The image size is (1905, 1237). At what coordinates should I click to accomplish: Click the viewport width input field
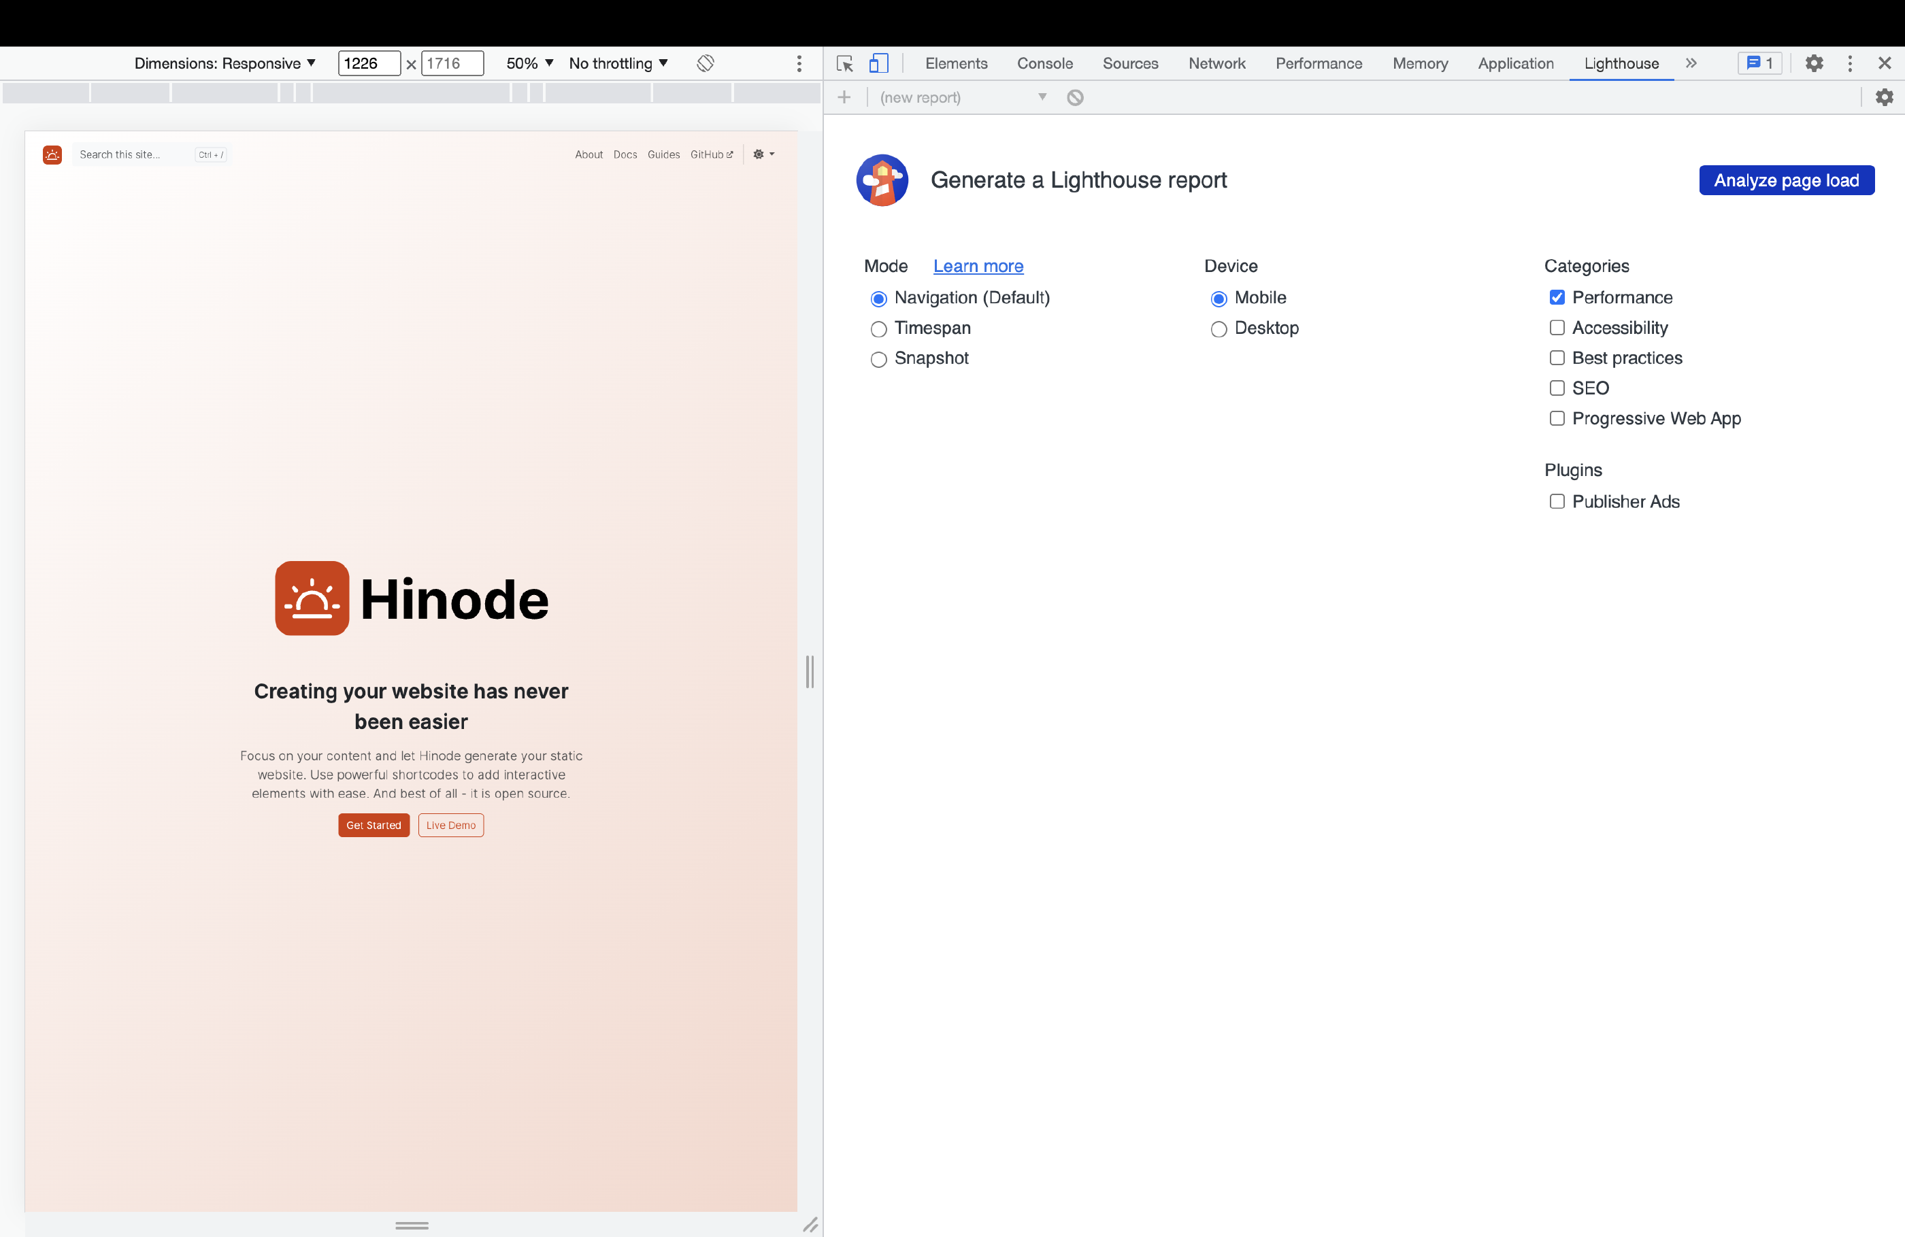tap(368, 63)
